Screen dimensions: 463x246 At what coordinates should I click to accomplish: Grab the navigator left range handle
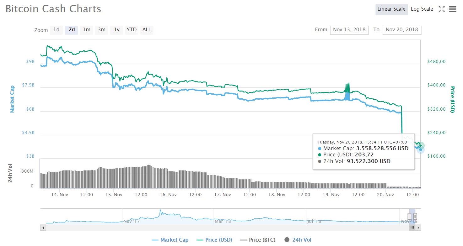pos(409,216)
